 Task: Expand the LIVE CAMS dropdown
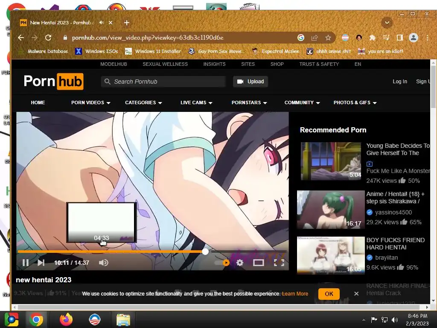(x=196, y=102)
